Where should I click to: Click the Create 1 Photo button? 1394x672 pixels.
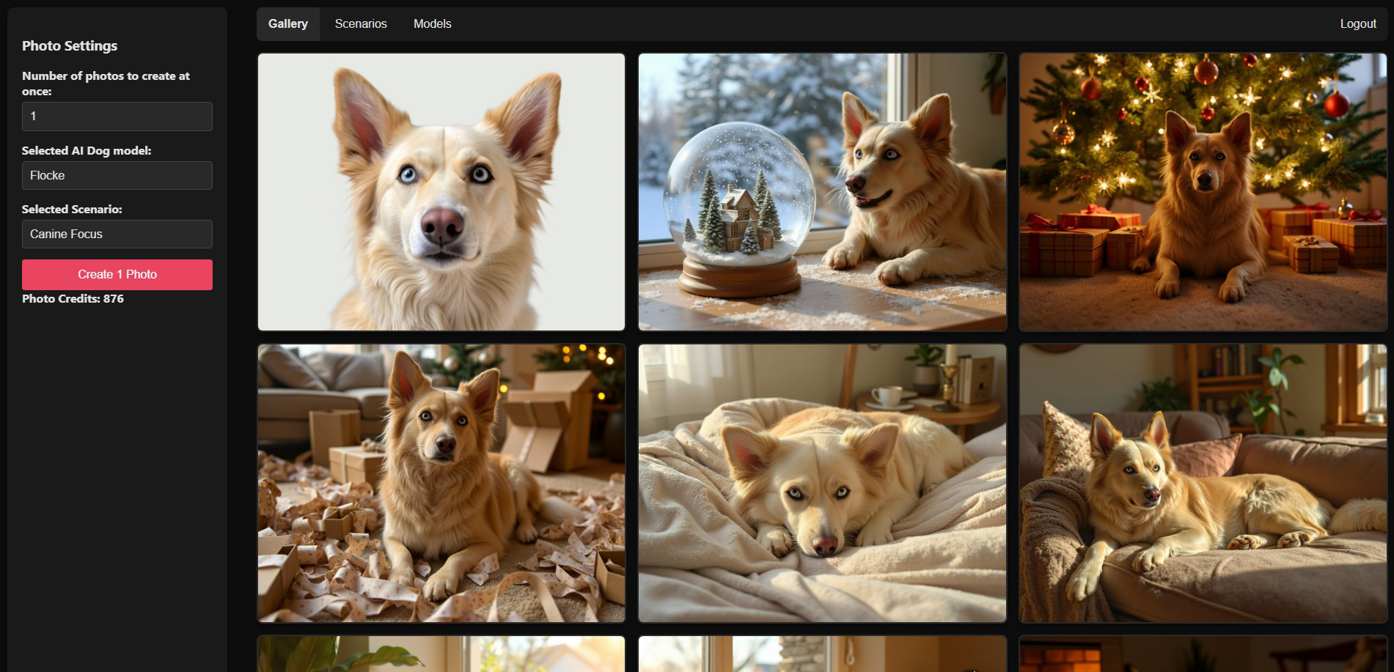pyautogui.click(x=117, y=275)
